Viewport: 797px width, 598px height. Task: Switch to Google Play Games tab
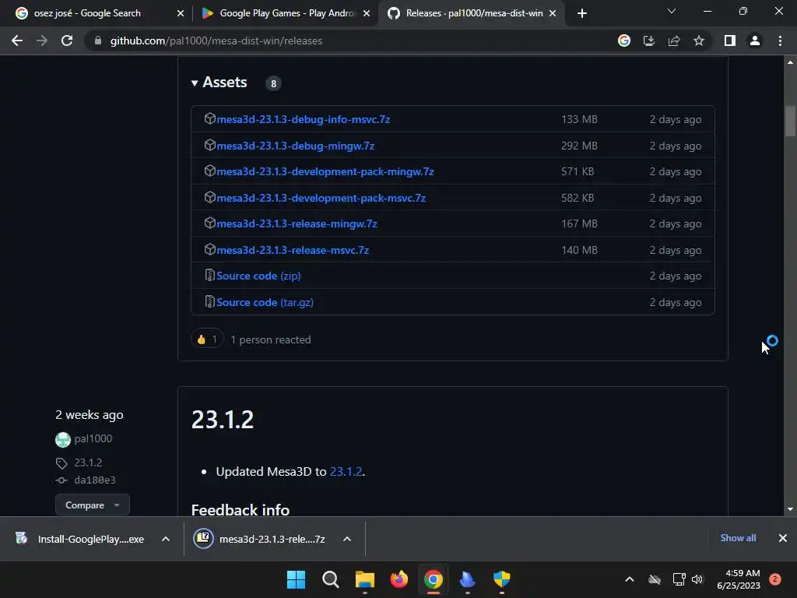(285, 13)
